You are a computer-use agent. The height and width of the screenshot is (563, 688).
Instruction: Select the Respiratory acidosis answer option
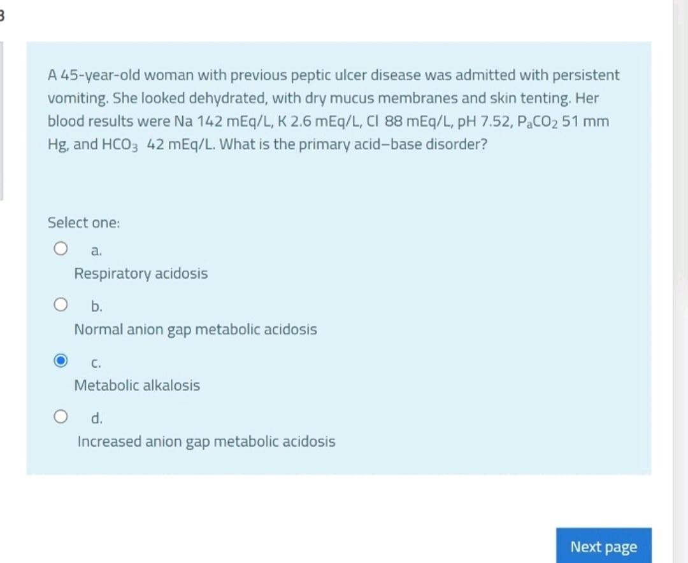[141, 274]
